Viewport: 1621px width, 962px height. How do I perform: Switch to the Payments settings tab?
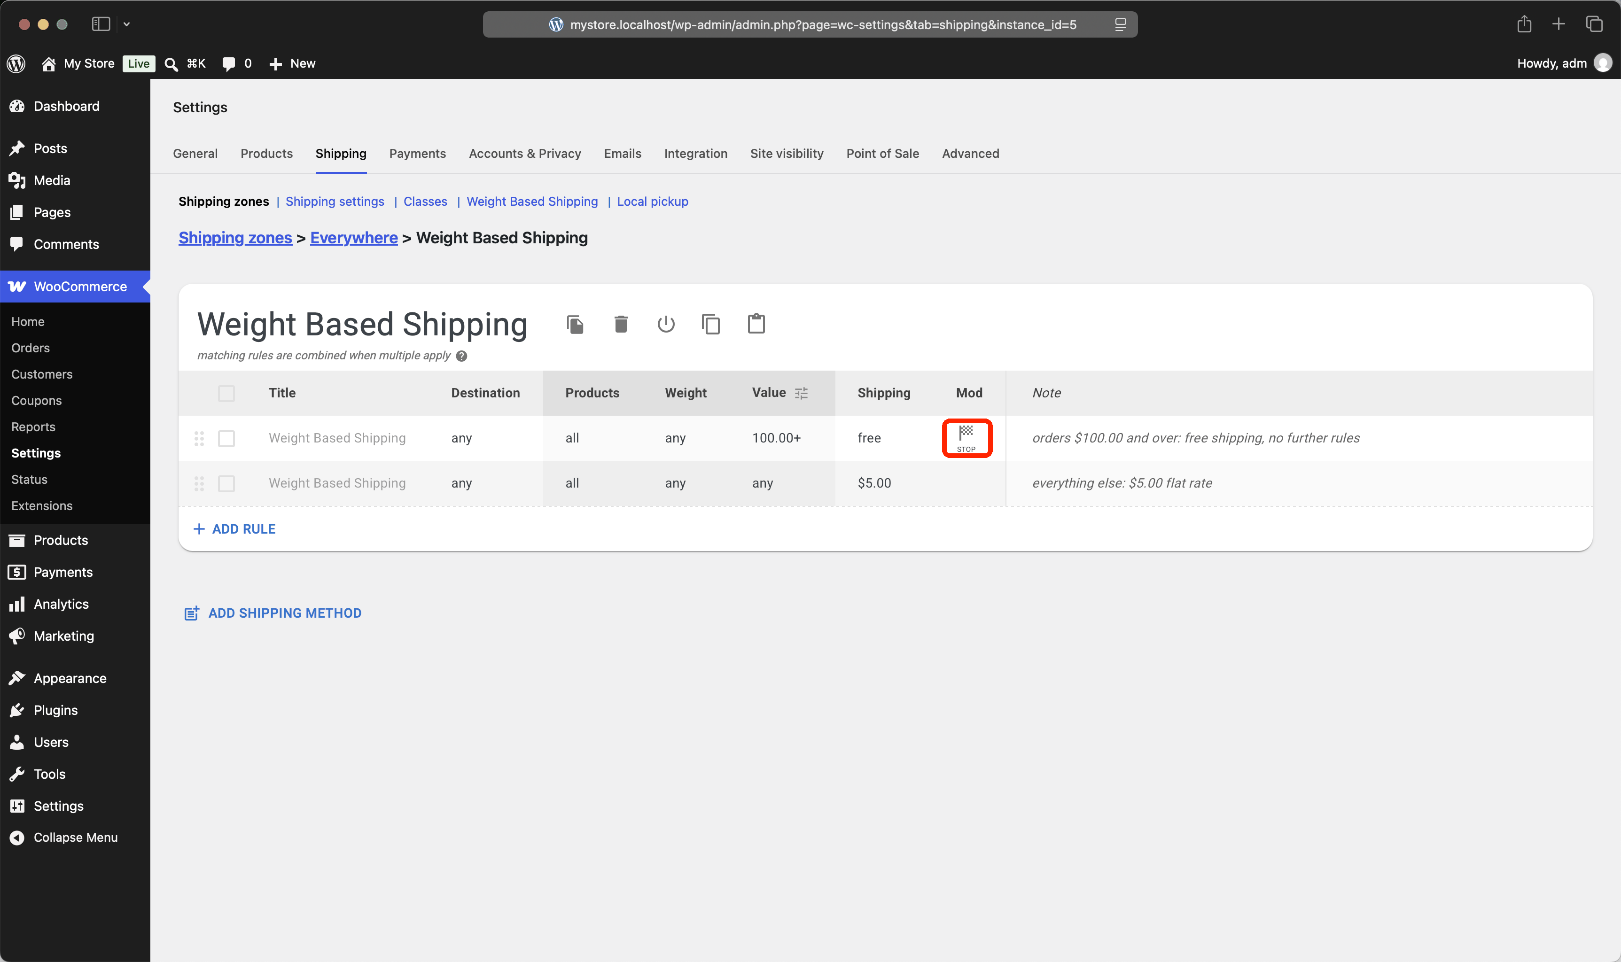point(418,154)
